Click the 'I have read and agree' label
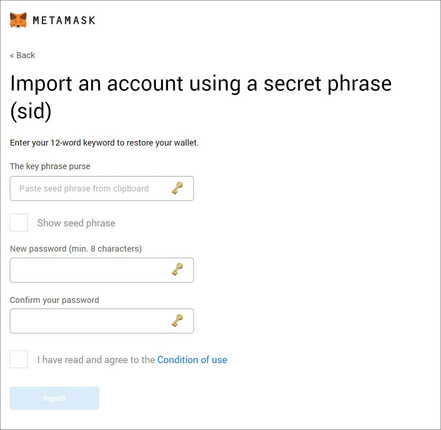This screenshot has height=430, width=441. pos(96,360)
